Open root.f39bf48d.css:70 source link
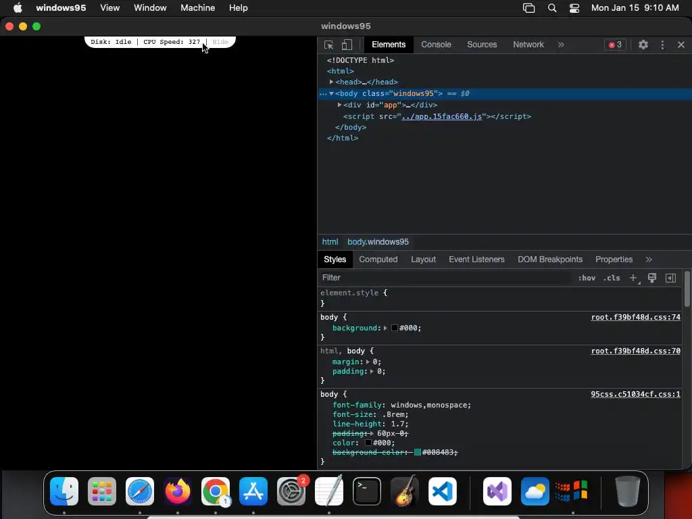Image resolution: width=692 pixels, height=519 pixels. coord(635,351)
